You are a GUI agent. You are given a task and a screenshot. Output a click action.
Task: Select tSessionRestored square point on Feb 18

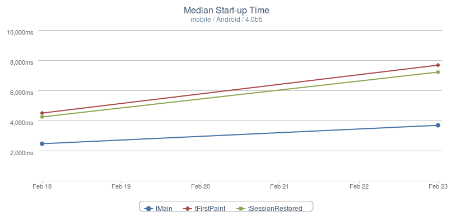(42, 117)
